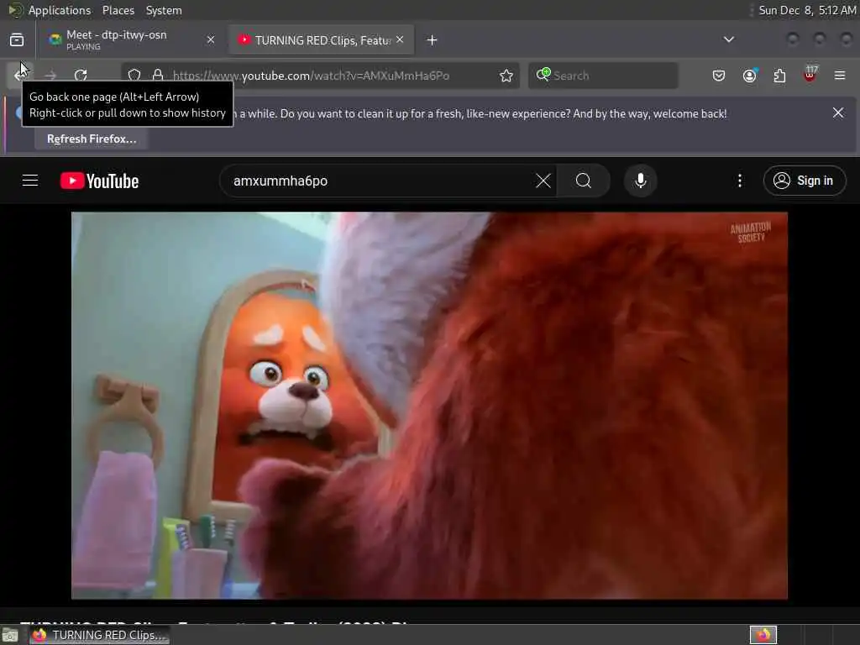Click the URL address bar
860x645 pixels.
pyautogui.click(x=320, y=75)
